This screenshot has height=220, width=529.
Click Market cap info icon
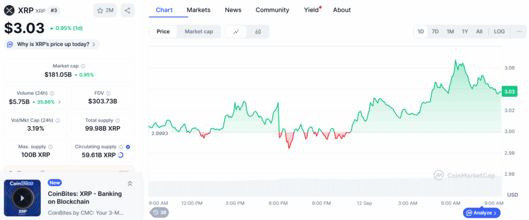pyautogui.click(x=83, y=66)
